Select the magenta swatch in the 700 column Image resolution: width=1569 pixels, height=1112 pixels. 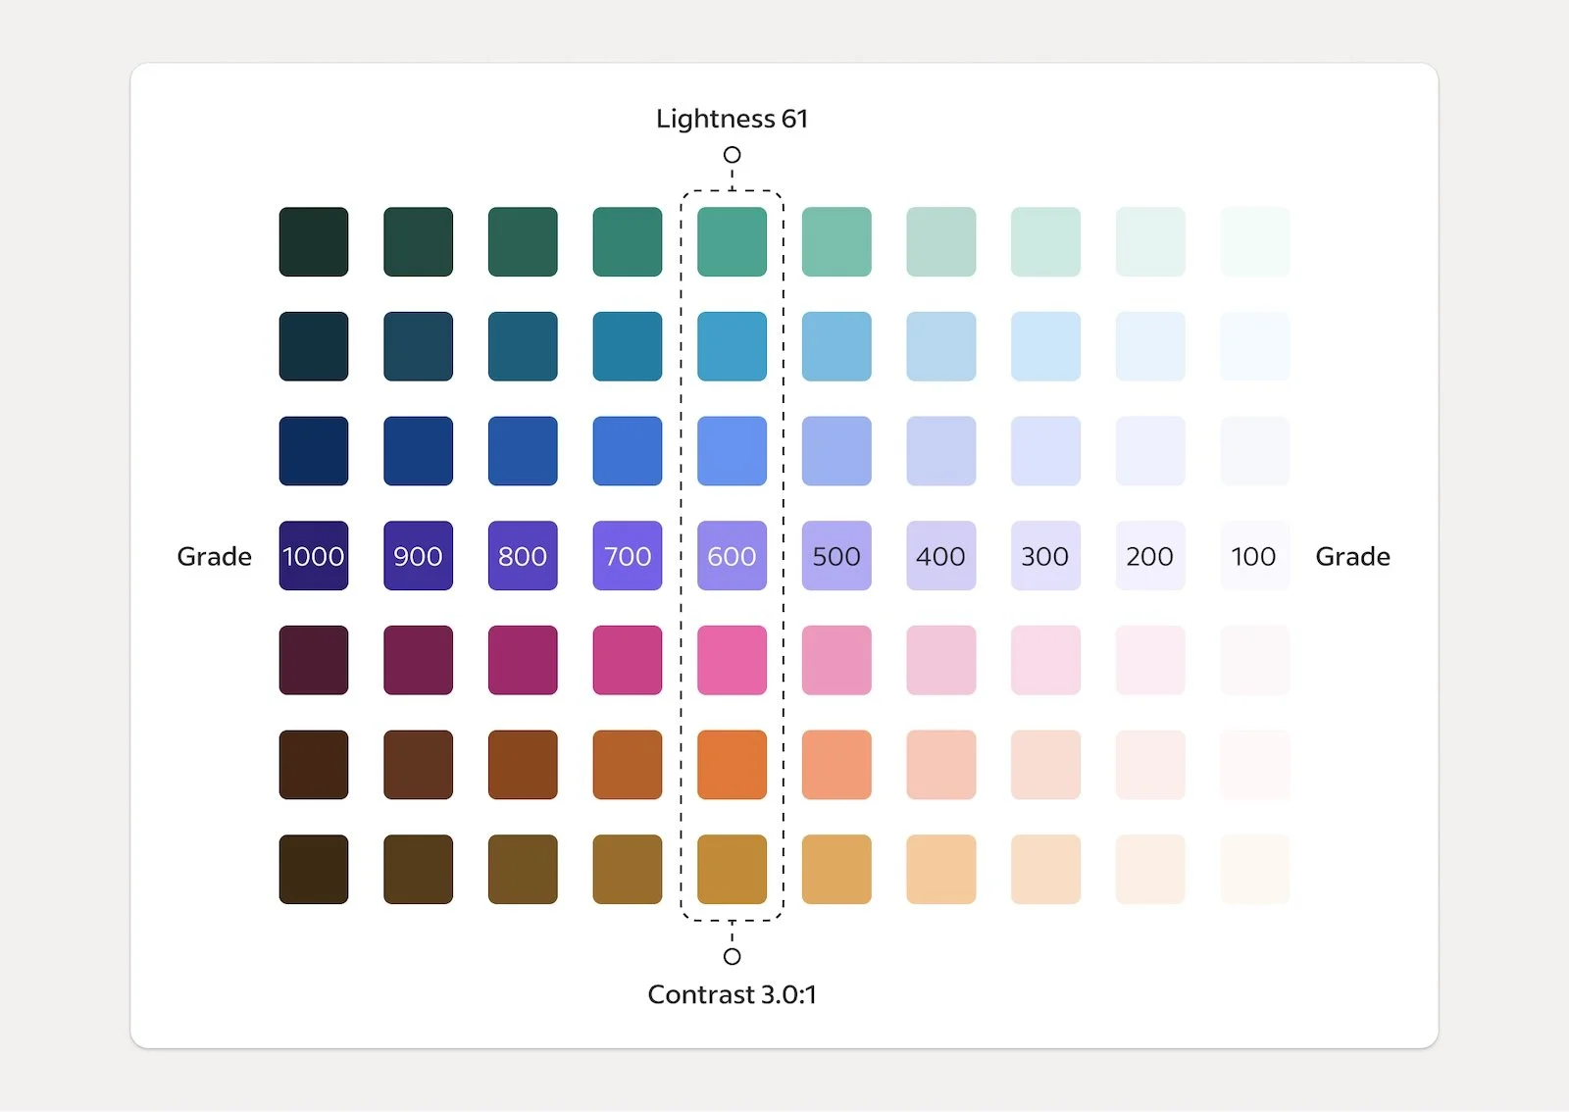coord(628,660)
